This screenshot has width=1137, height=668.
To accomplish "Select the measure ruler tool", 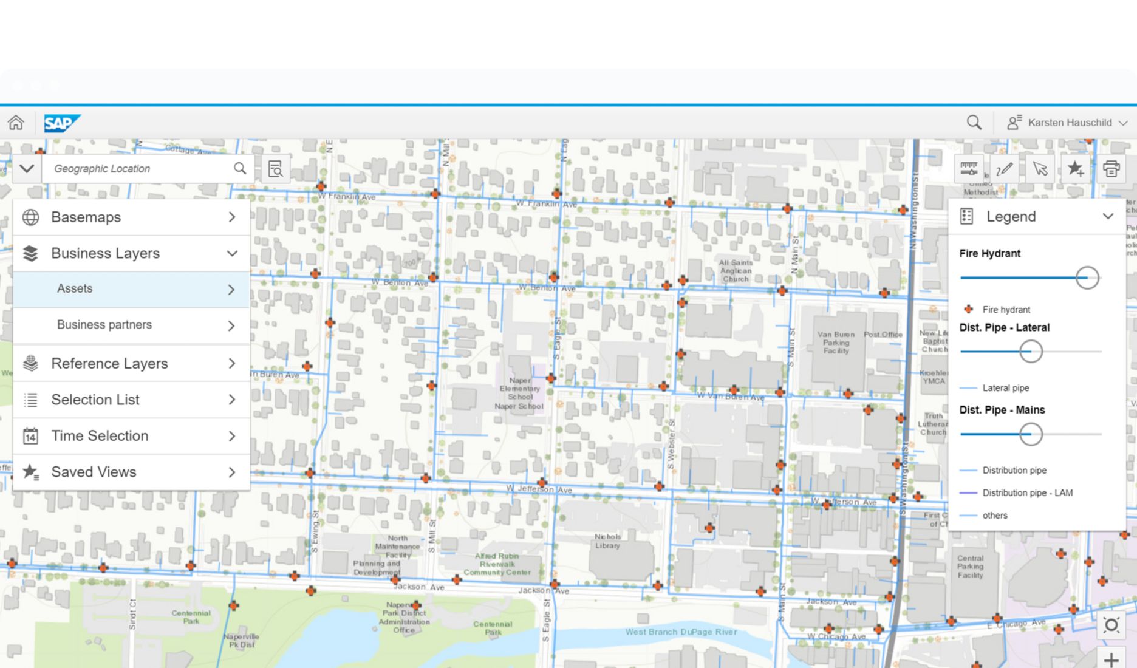I will 969,168.
